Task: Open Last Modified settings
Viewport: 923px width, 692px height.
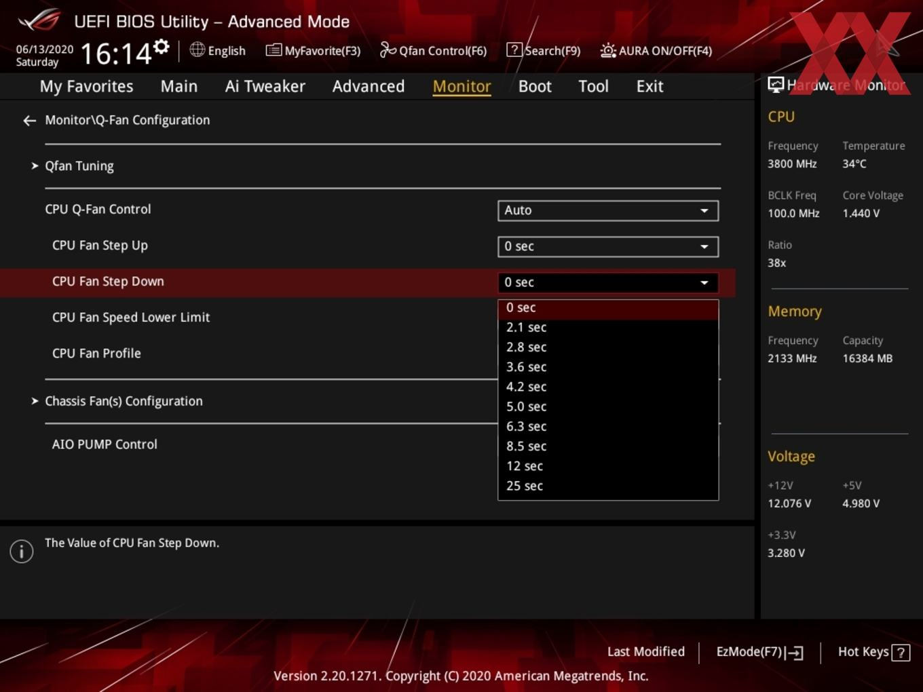Action: tap(646, 652)
